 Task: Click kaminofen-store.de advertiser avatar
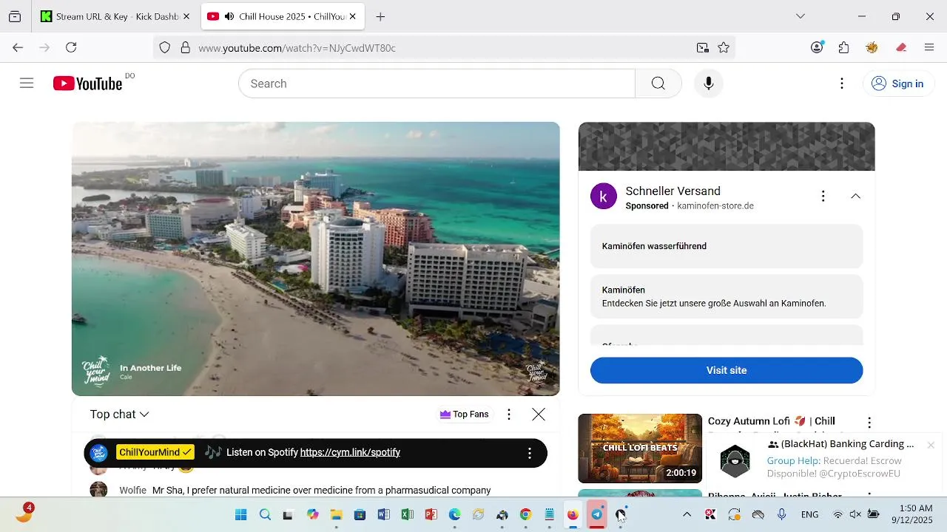click(x=604, y=197)
